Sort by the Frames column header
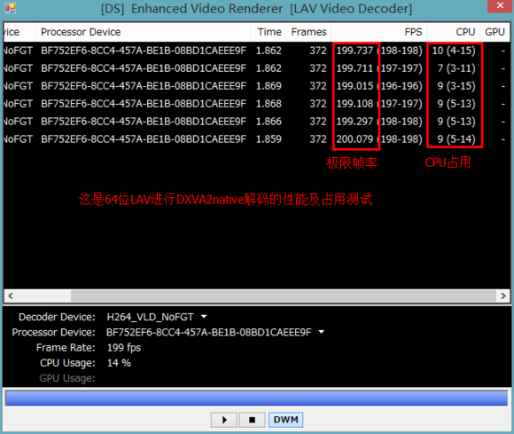The image size is (514, 434). coord(308,32)
